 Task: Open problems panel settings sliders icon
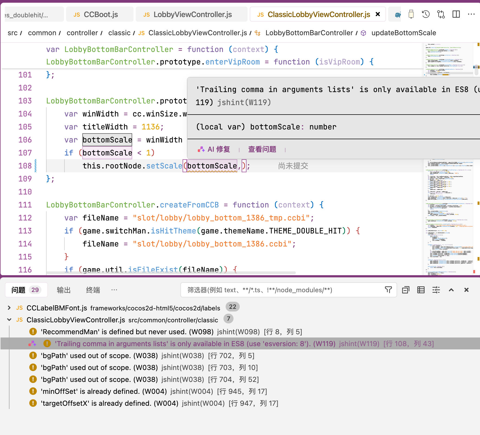pyautogui.click(x=436, y=290)
